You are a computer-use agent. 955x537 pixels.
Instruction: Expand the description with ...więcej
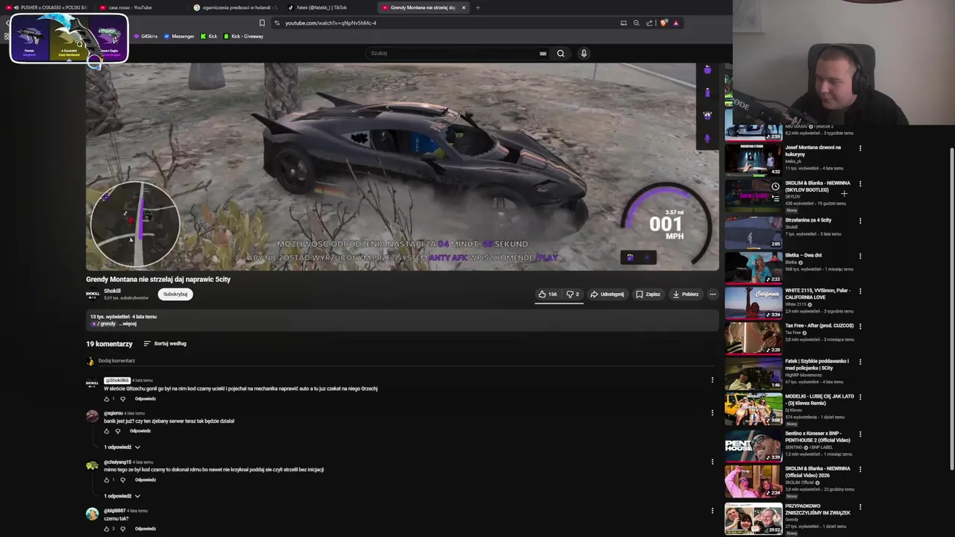pos(128,324)
